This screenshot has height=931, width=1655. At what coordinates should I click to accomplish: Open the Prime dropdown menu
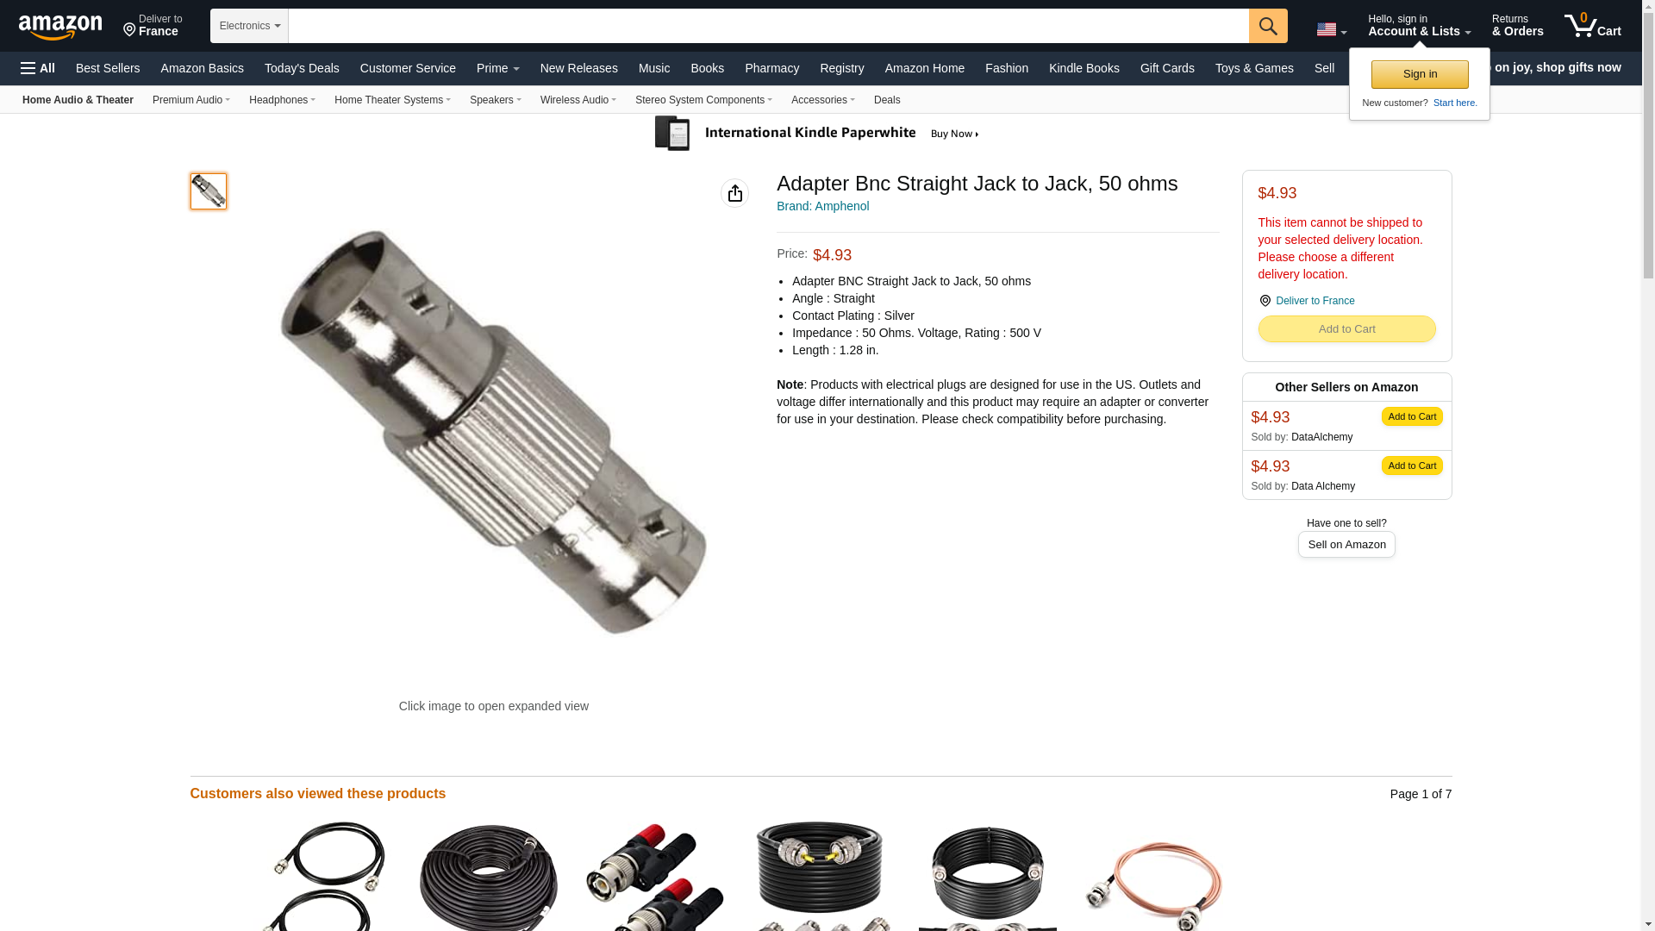pyautogui.click(x=498, y=68)
